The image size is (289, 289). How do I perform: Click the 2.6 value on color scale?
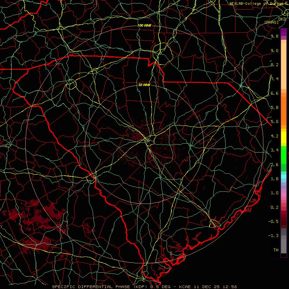pyautogui.click(x=275, y=165)
